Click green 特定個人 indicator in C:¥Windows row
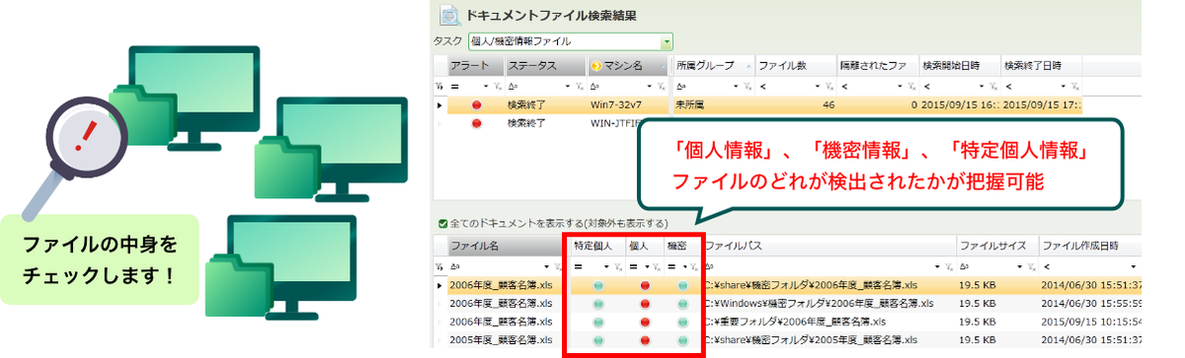Viewport: 1185px width, 358px height. coord(598,305)
